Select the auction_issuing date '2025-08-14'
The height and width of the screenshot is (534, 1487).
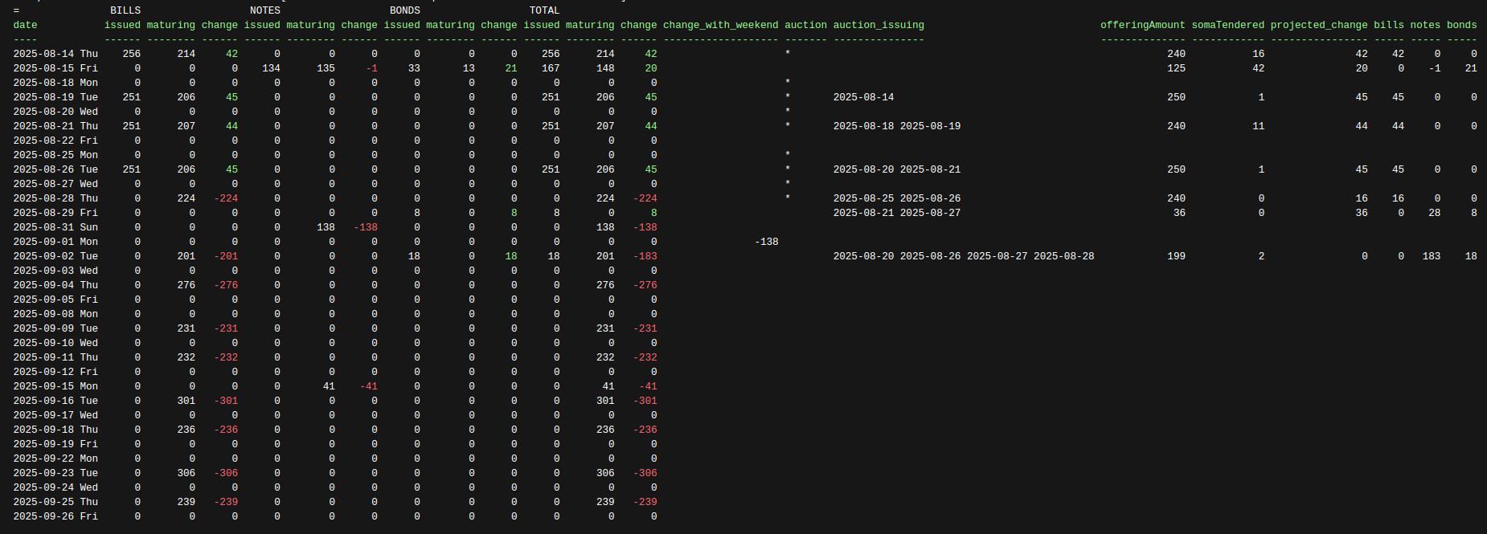863,97
